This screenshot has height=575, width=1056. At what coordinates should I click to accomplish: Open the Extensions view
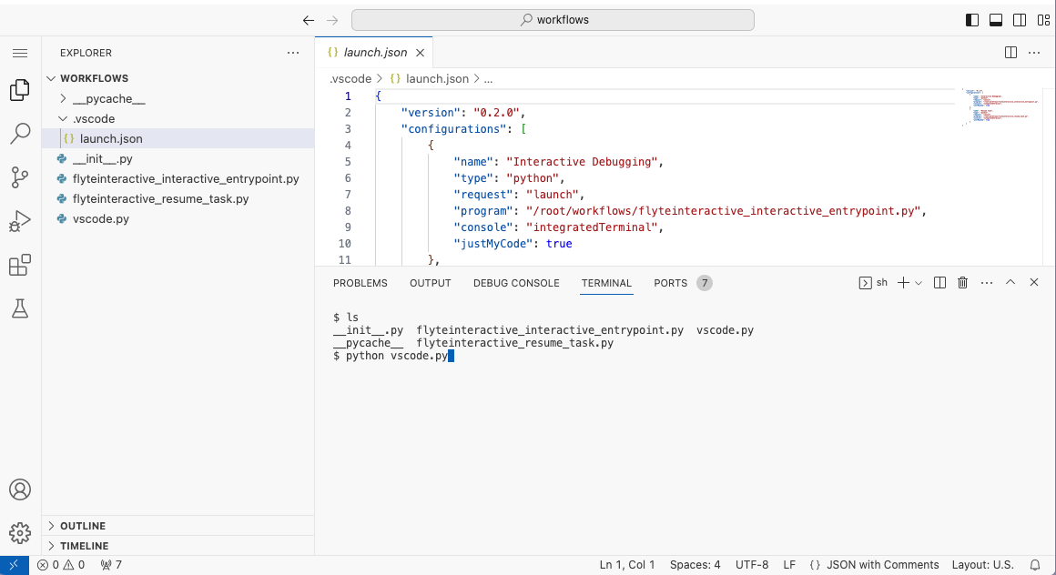pyautogui.click(x=20, y=266)
